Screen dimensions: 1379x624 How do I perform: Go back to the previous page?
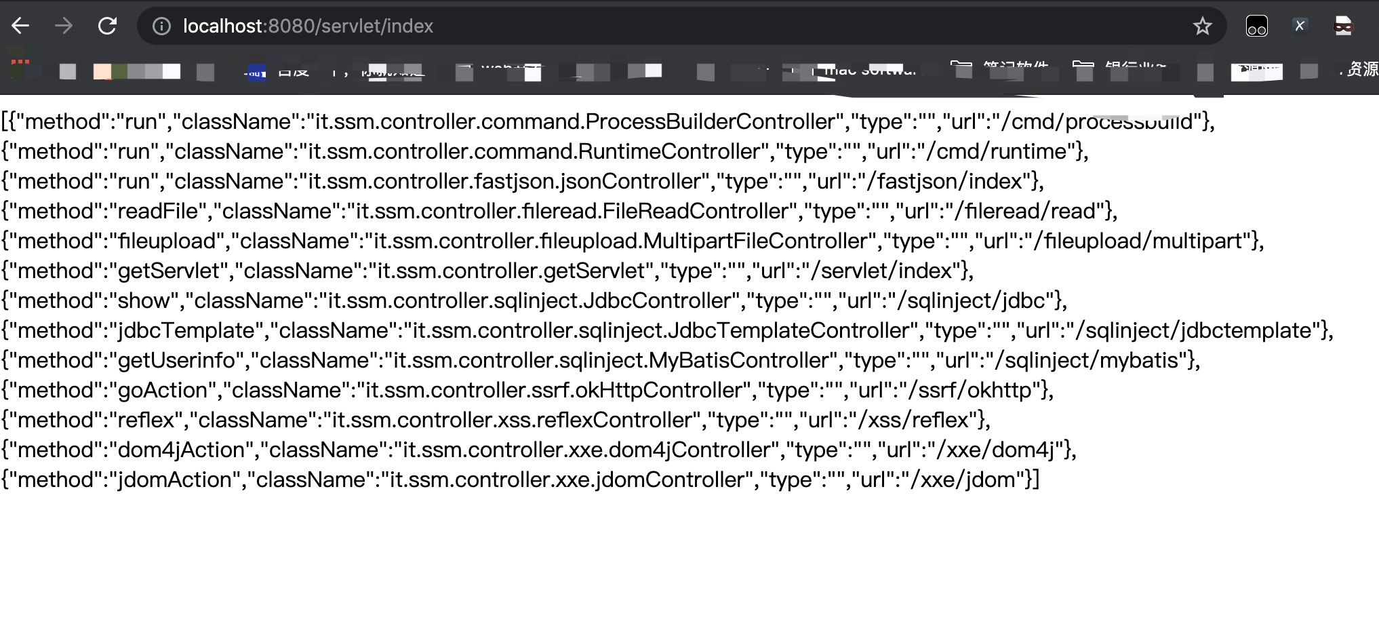tap(21, 26)
